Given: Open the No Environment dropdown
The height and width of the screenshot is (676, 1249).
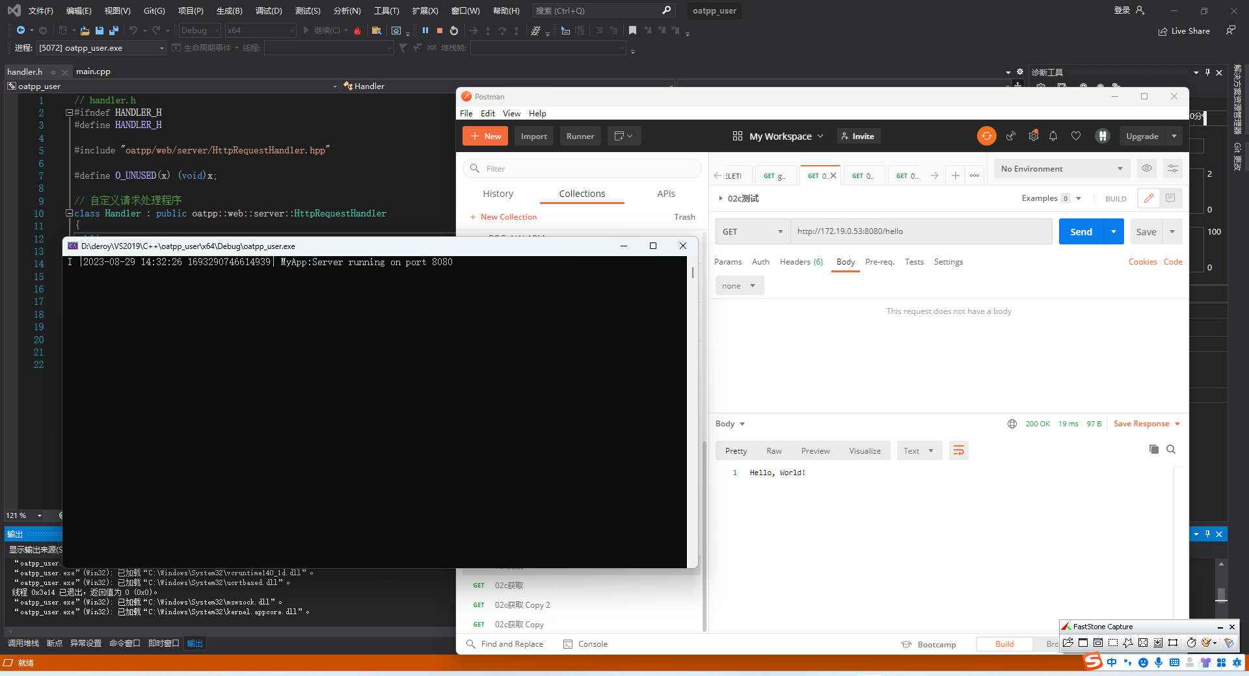Looking at the screenshot, I should coord(1060,168).
